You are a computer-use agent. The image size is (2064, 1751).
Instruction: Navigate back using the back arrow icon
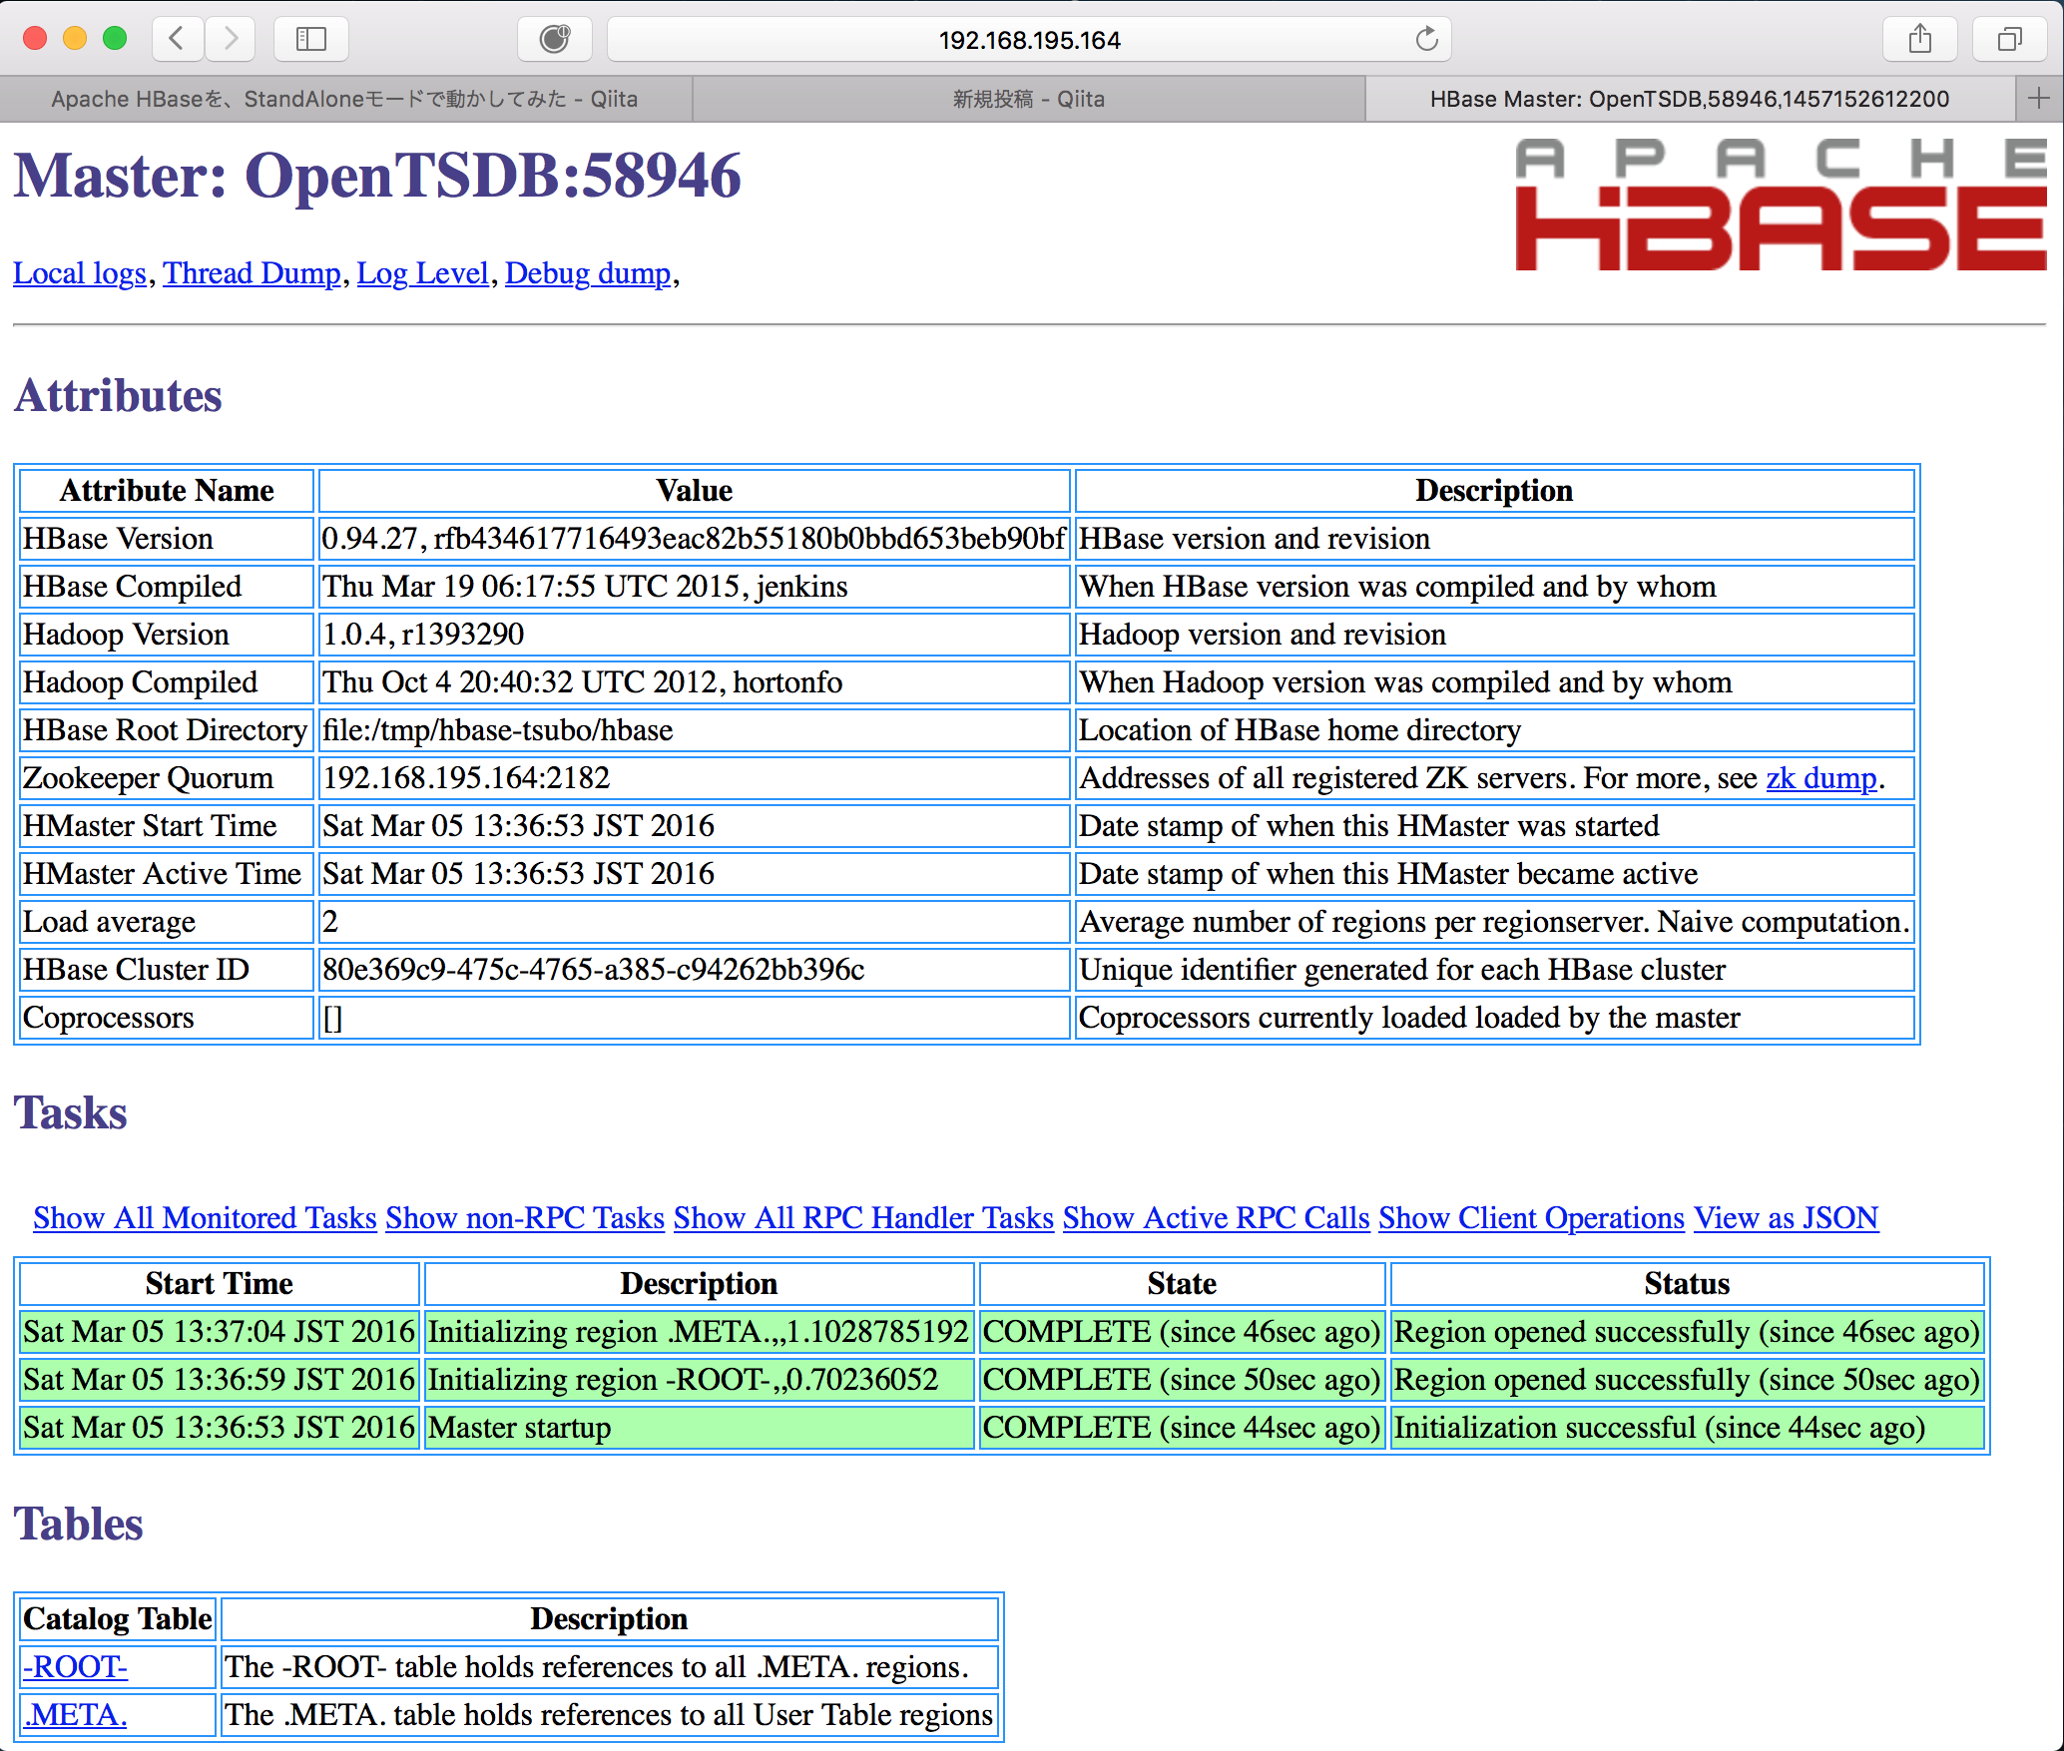(x=176, y=39)
